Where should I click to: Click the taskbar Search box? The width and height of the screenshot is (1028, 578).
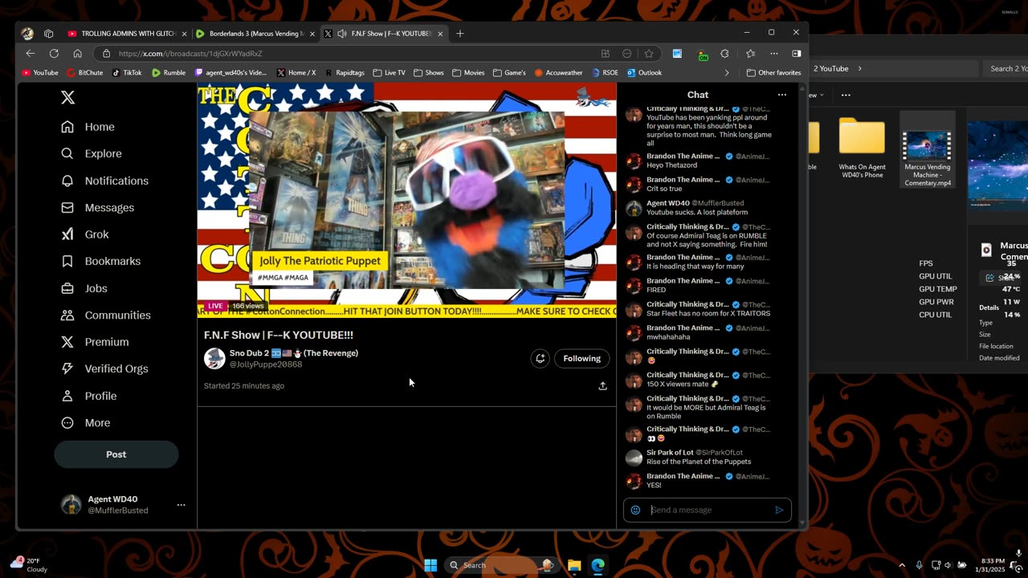[503, 565]
